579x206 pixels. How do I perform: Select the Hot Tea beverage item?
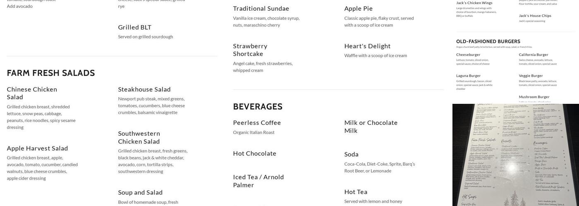pyautogui.click(x=356, y=192)
